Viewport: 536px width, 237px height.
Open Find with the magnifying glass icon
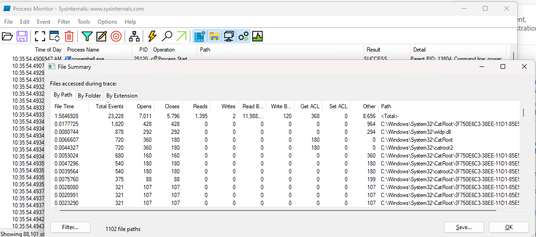point(167,36)
